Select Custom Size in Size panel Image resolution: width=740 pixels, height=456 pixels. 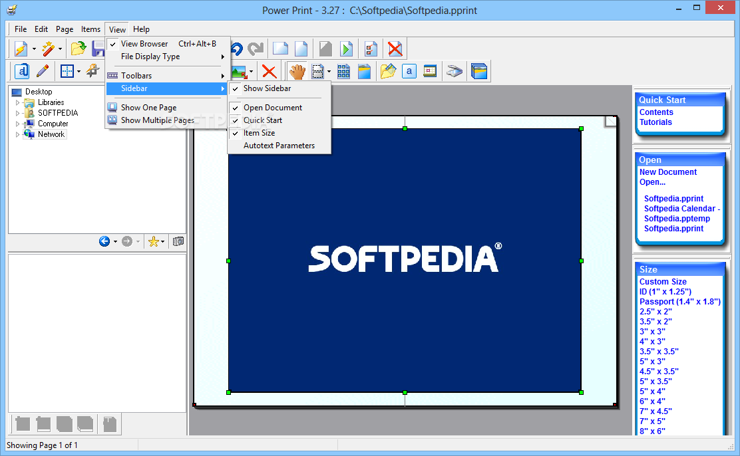click(663, 282)
